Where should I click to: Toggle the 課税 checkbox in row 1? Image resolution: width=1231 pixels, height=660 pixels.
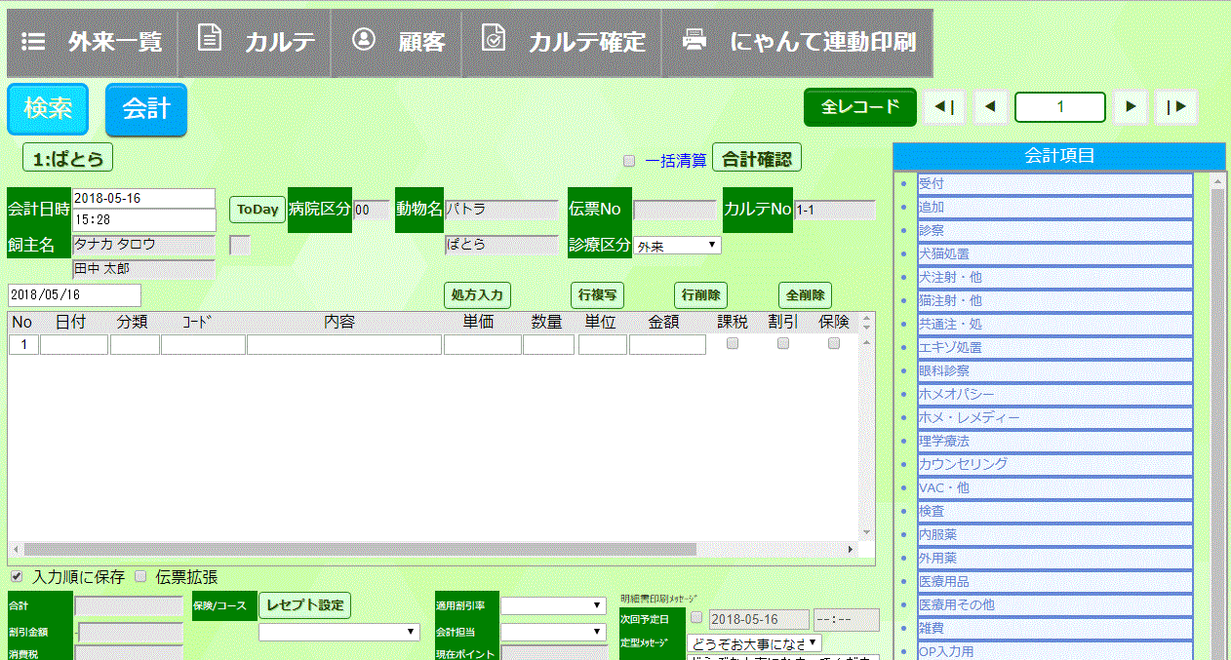click(x=733, y=343)
